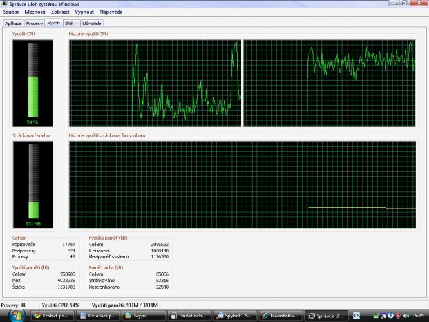Click Fyzická paměť Celkem value 2095532
429x322 pixels.
click(x=160, y=245)
